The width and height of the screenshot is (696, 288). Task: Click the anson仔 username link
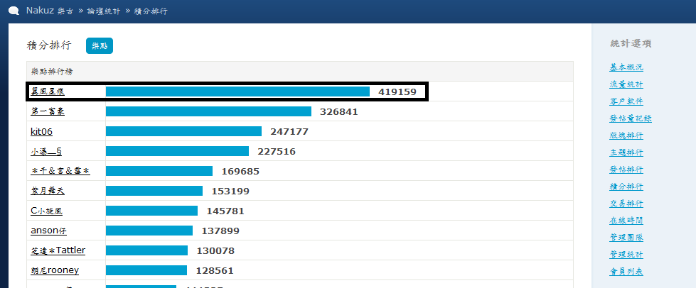(50, 231)
